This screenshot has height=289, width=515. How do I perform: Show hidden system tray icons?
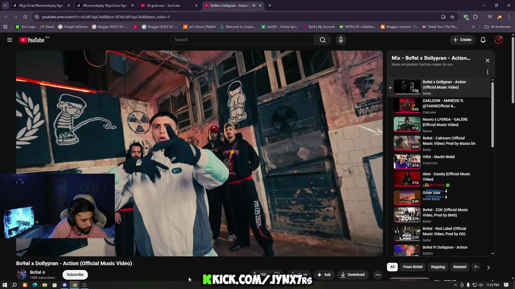click(455, 285)
